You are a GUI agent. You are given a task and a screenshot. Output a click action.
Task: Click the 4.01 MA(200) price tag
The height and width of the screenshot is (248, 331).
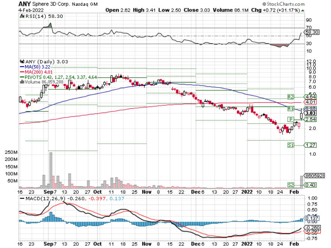pyautogui.click(x=310, y=102)
